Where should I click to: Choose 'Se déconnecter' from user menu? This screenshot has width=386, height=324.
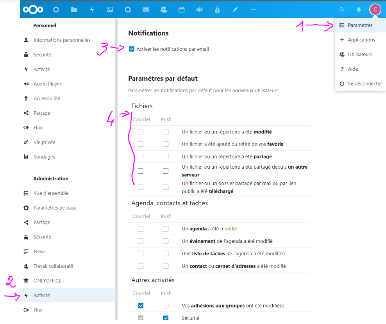point(365,84)
